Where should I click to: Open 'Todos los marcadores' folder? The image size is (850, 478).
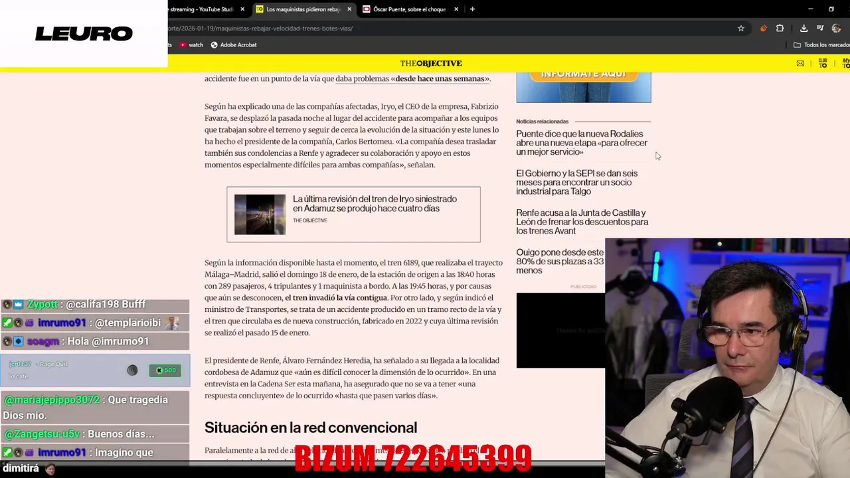821,45
